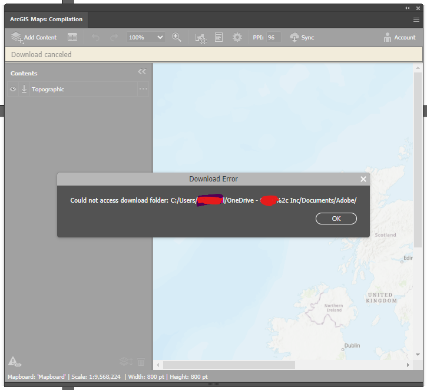Viewport: 427px width, 390px height.
Task: Click the Scotland map label
Action: [385, 234]
